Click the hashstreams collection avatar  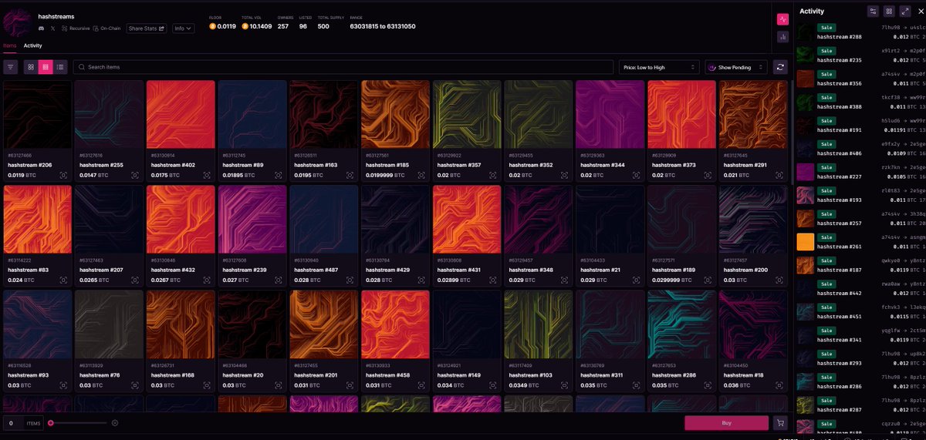(17, 22)
